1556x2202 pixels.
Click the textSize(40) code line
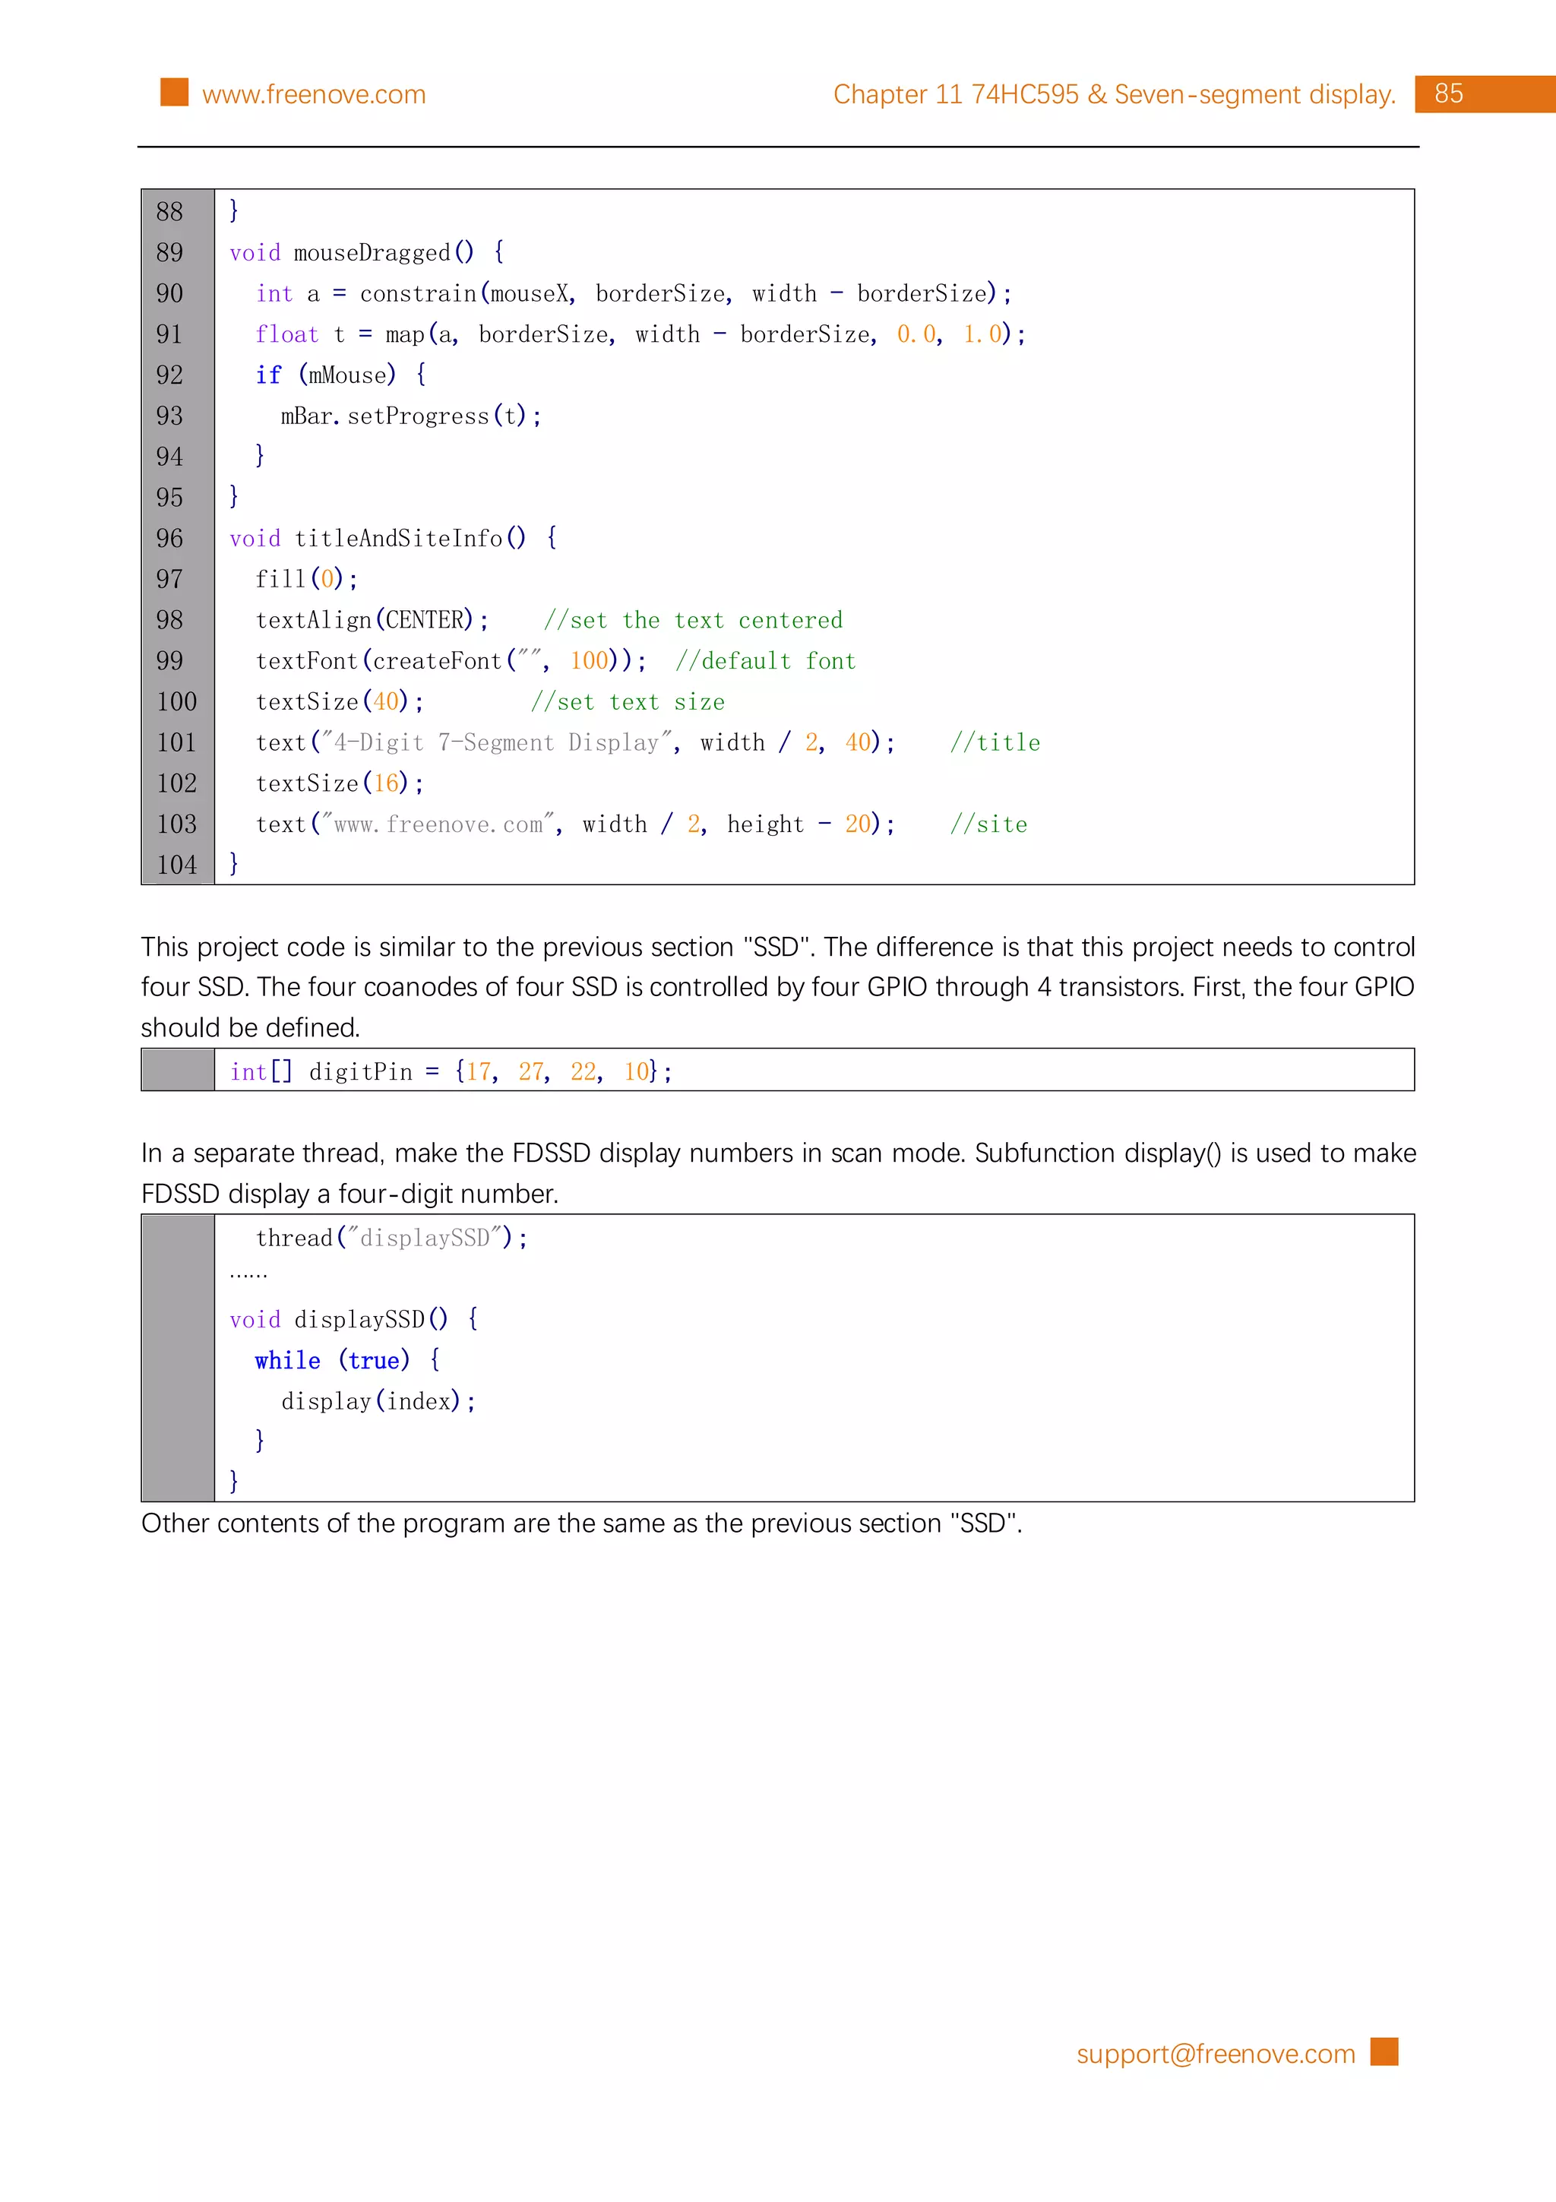pyautogui.click(x=340, y=702)
